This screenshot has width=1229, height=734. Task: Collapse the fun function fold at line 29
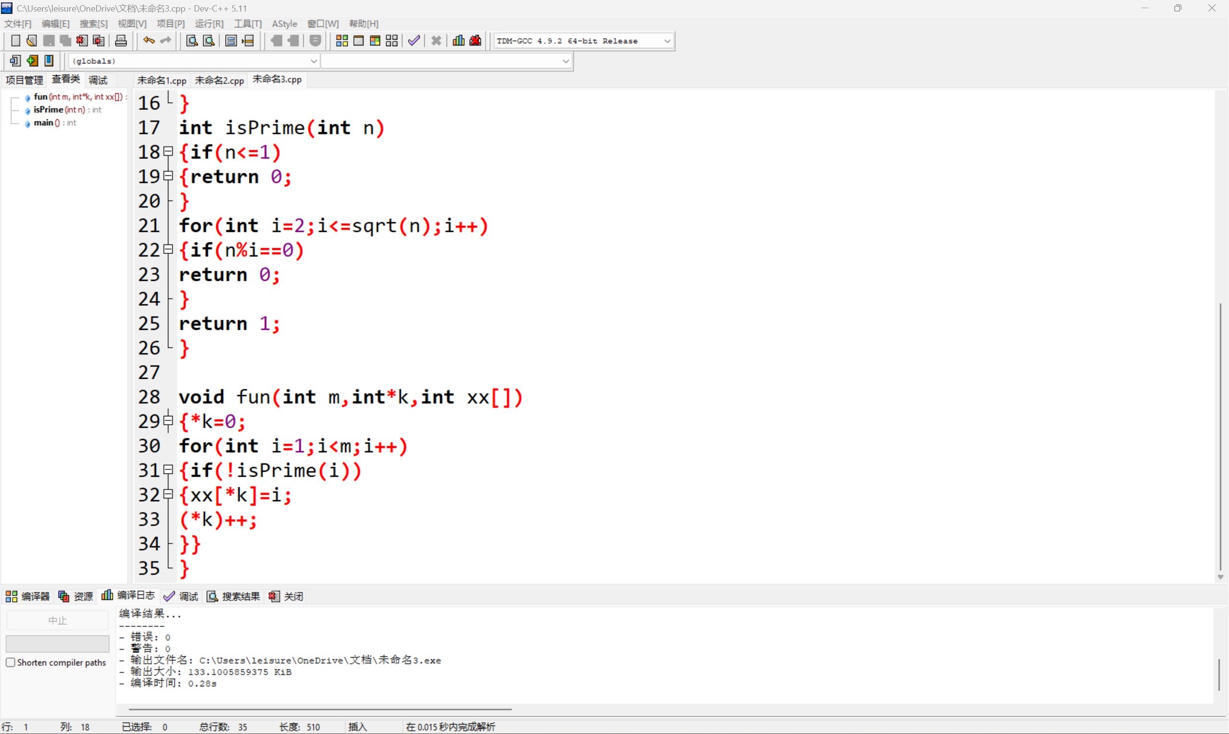point(168,421)
